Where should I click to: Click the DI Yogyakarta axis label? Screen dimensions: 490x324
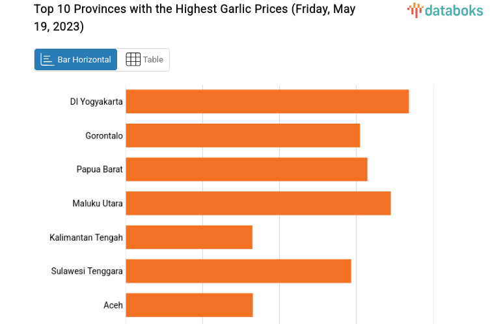pos(96,101)
